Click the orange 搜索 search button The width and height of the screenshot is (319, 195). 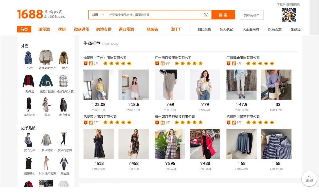point(223,15)
